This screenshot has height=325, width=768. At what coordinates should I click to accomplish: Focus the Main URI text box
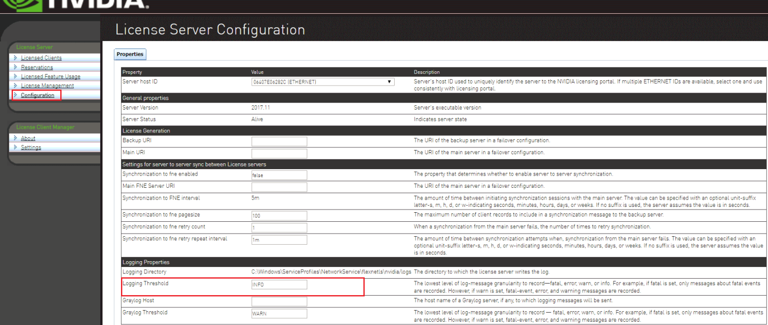(279, 153)
